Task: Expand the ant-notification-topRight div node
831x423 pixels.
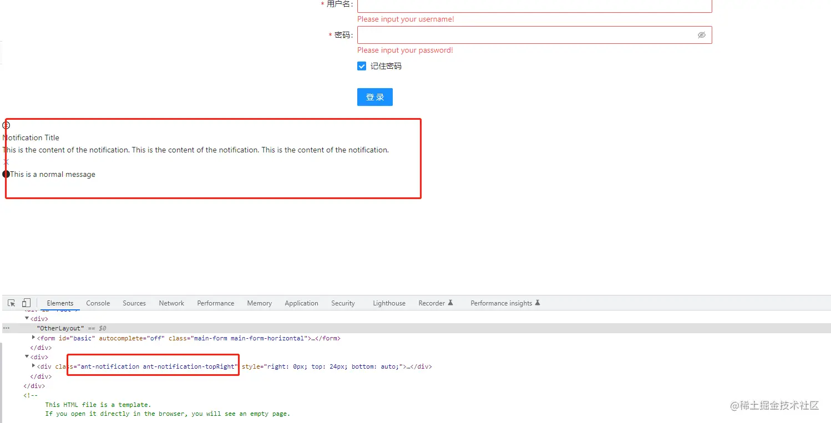Action: (x=33, y=366)
